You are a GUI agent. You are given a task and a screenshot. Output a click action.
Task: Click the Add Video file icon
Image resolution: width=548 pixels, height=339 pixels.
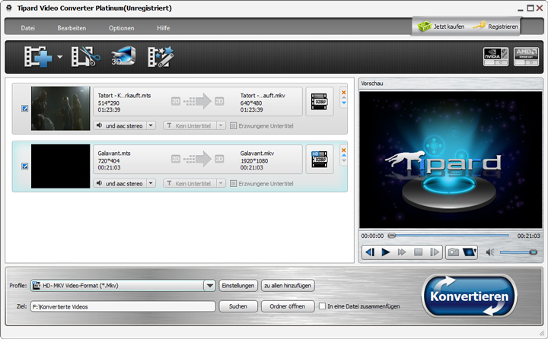tap(38, 56)
